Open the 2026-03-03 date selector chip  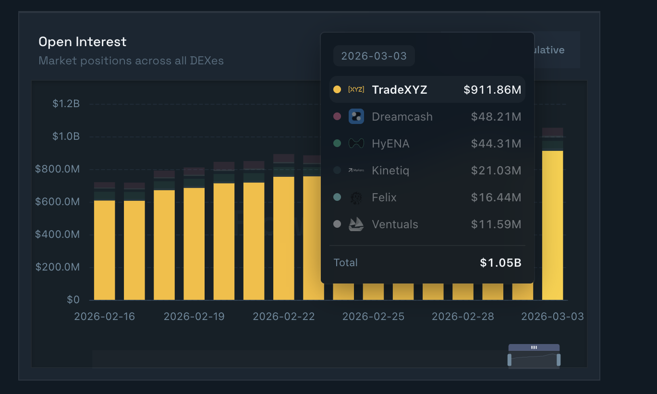374,55
